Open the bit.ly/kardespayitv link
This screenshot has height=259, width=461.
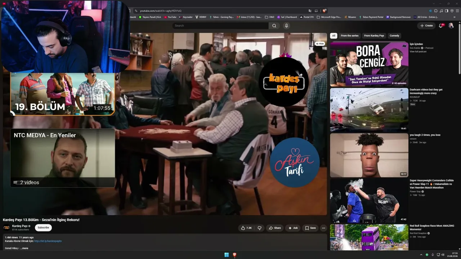pos(48,241)
